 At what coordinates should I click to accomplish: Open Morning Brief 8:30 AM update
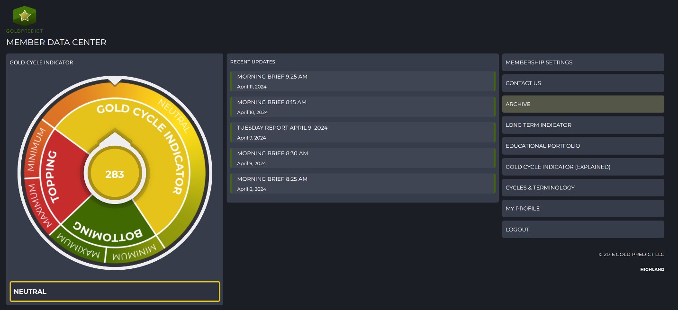coord(363,158)
